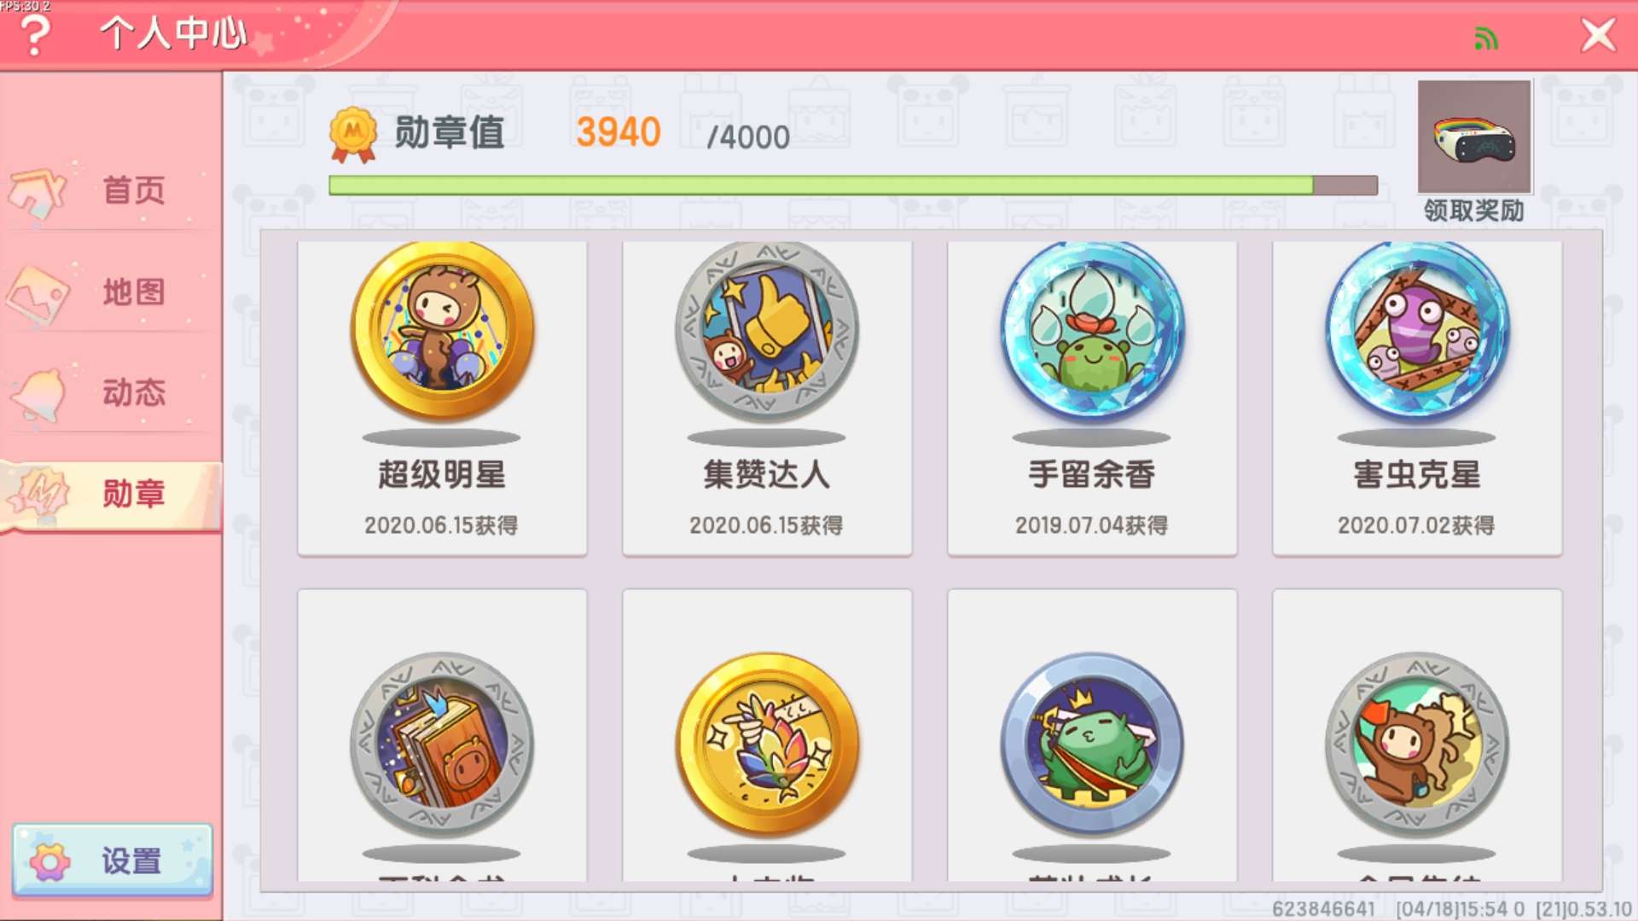Select the 集赞达人 thumbs-up medal
This screenshot has height=921, width=1638.
[x=767, y=331]
